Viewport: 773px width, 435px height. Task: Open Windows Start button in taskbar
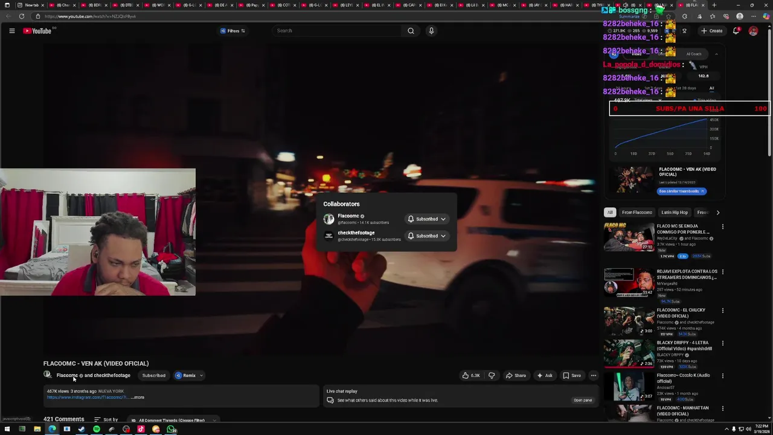pos(7,430)
